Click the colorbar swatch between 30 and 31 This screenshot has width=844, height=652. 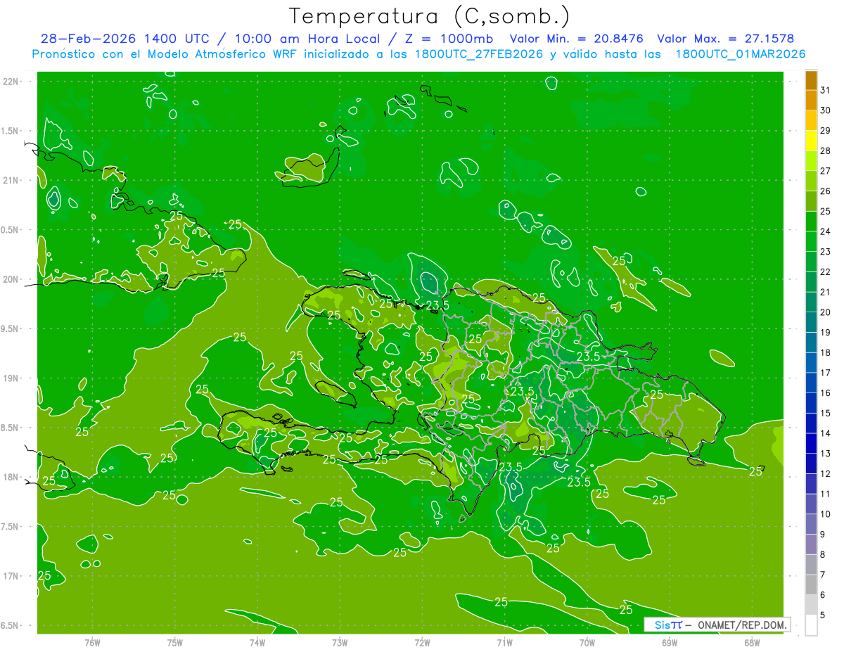(x=811, y=101)
